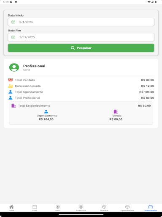Click the calendar icon in Data Fim

tap(13, 37)
